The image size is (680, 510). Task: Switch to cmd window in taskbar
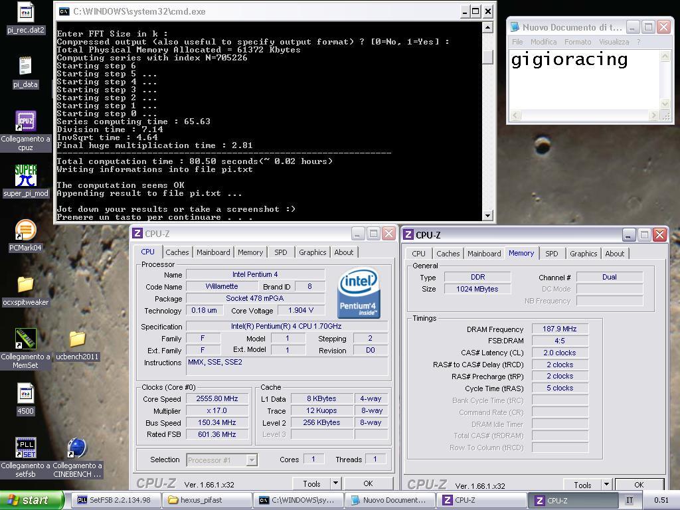pos(297,500)
